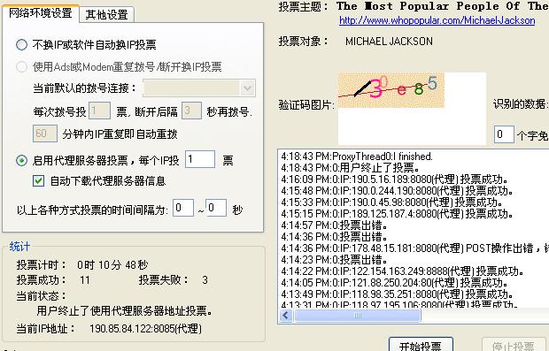The image size is (549, 351).
Task: Toggle 自动下载代理服务器信息 checkbox
Action: coord(38,181)
